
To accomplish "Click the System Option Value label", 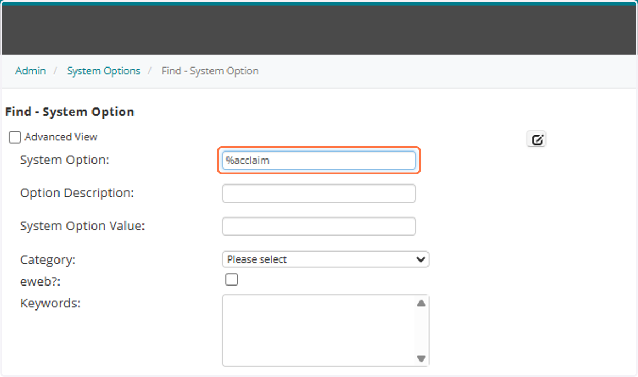I will click(82, 226).
